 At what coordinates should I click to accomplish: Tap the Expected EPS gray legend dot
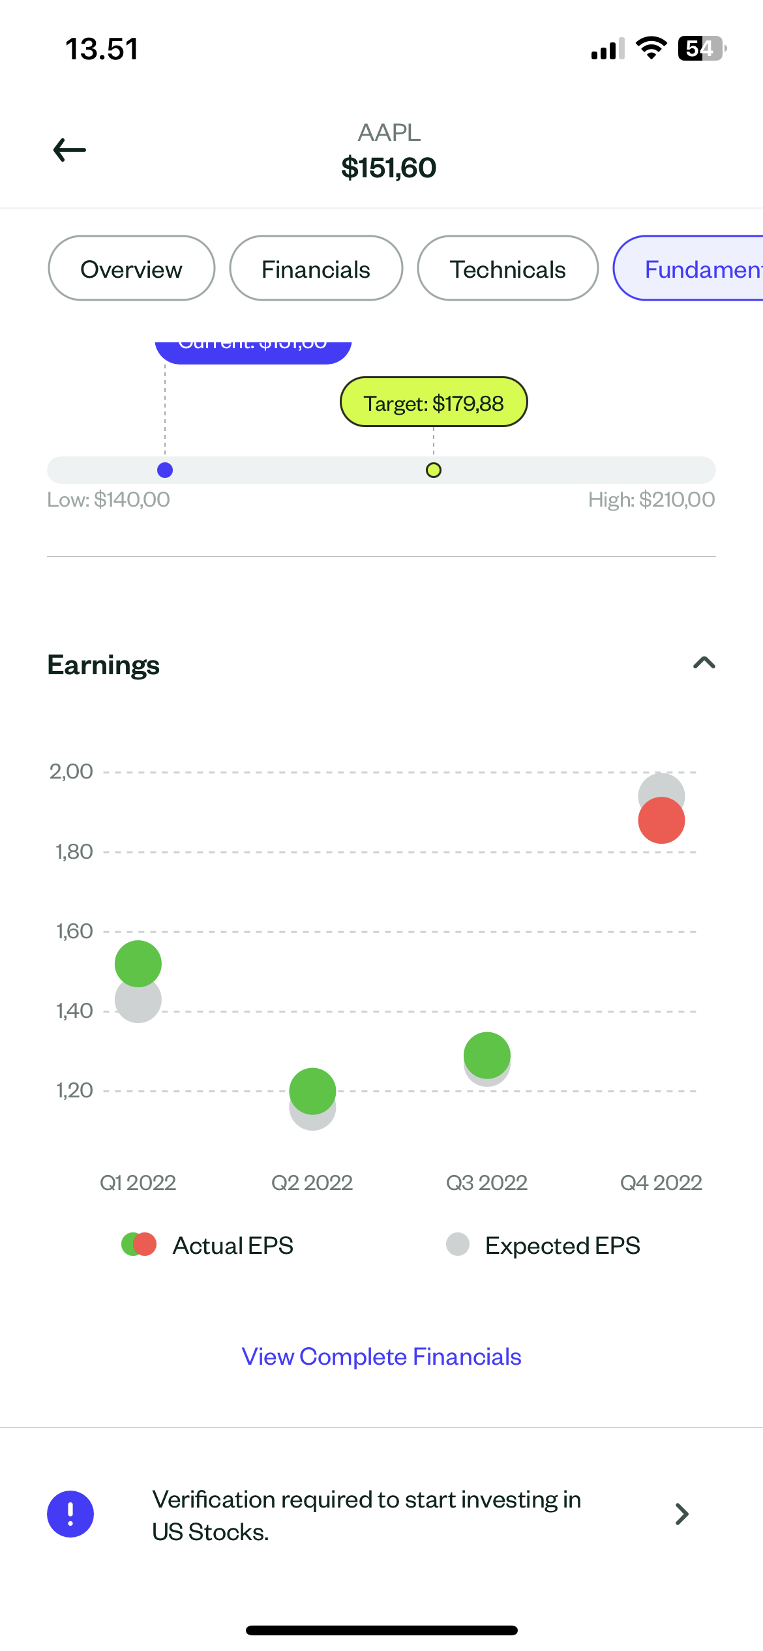coord(458,1244)
